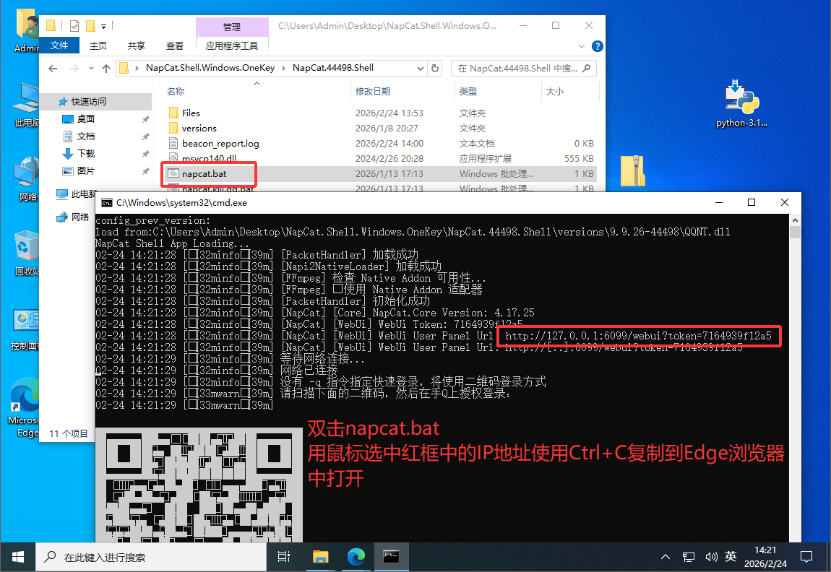Customize Quick Access Toolbar dropdown arrow

(104, 25)
